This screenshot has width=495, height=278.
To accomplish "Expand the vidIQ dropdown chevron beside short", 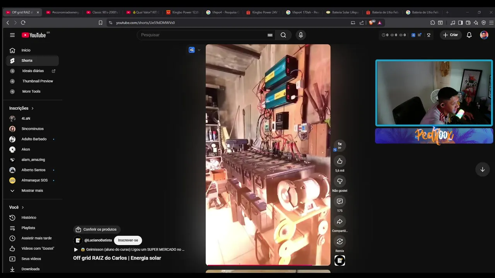I will click(199, 50).
